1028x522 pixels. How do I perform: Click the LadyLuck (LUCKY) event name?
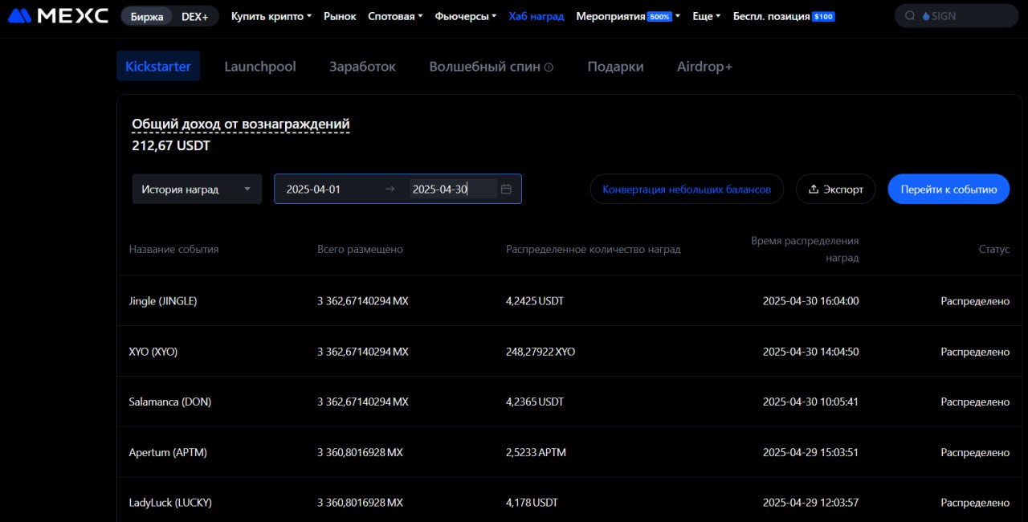pos(170,503)
